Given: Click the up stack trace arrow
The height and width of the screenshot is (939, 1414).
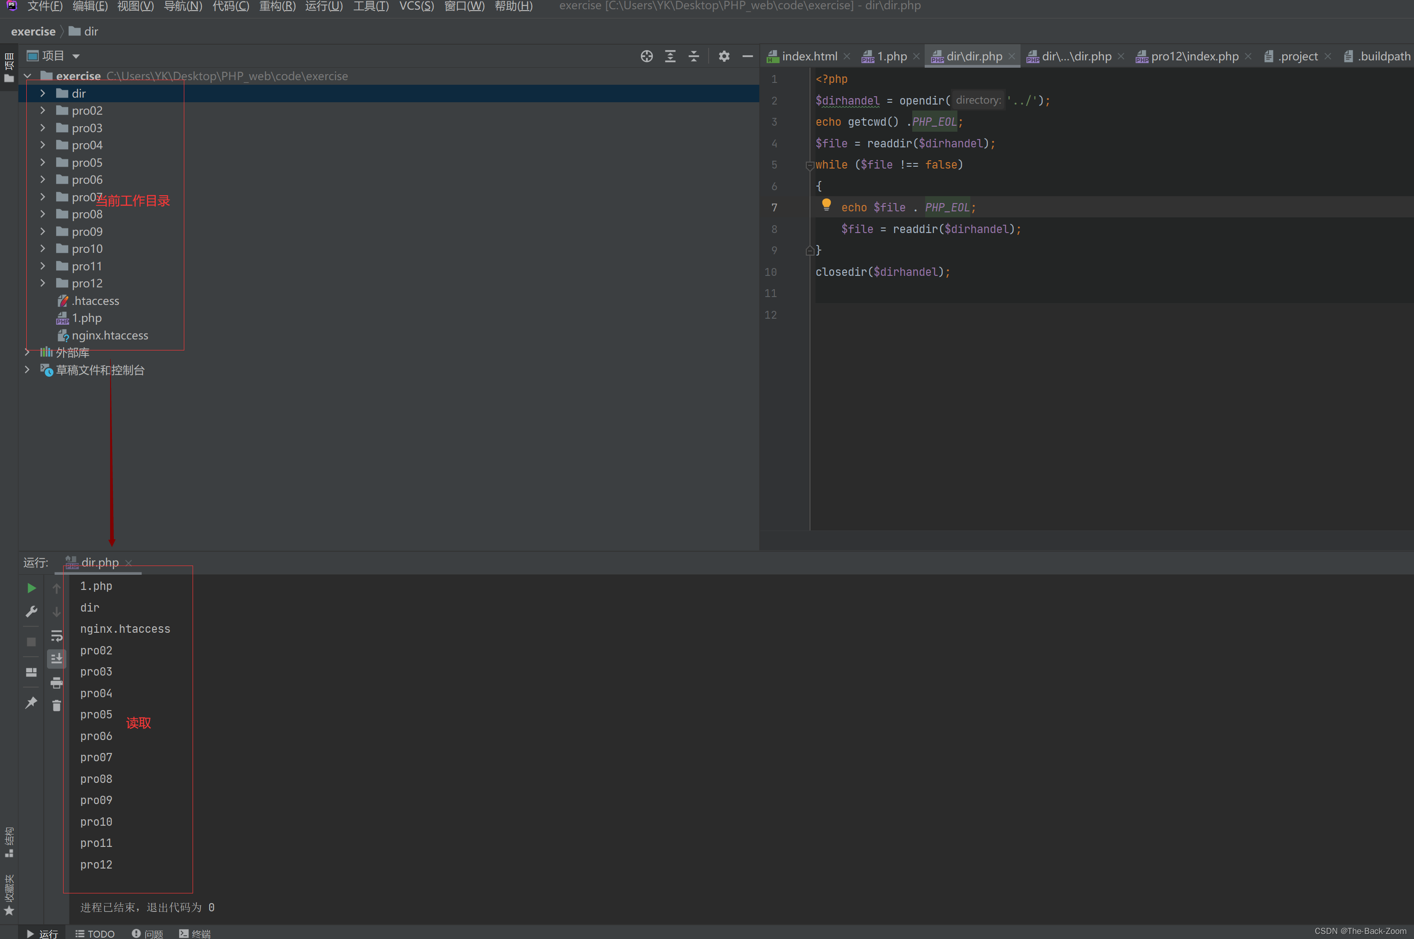Looking at the screenshot, I should pos(56,588).
